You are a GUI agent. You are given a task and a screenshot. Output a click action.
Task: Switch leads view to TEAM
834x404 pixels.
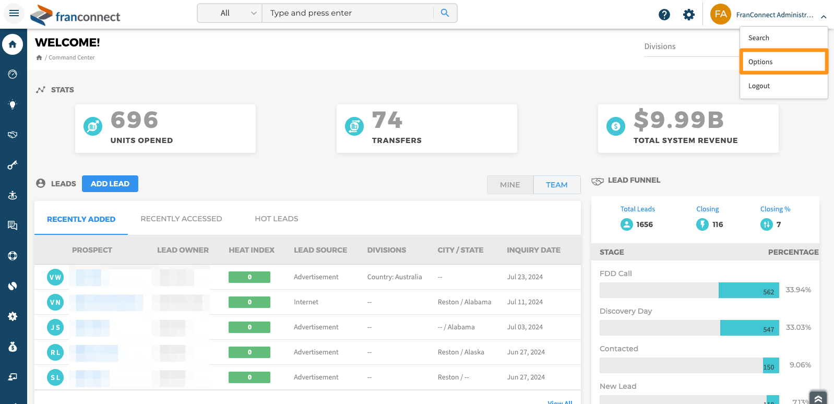(x=557, y=185)
